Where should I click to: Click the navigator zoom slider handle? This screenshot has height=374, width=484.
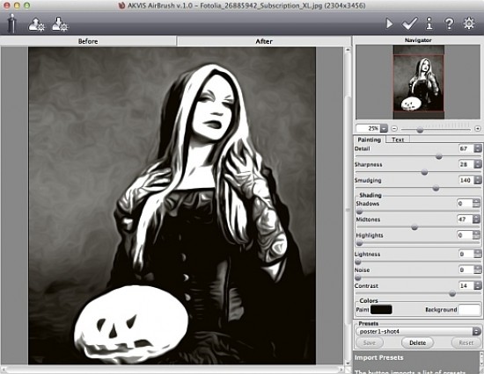[x=420, y=130]
